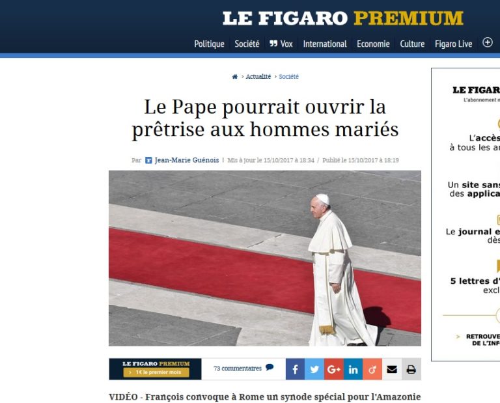Open the International section
The image size is (500, 403).
click(x=325, y=44)
